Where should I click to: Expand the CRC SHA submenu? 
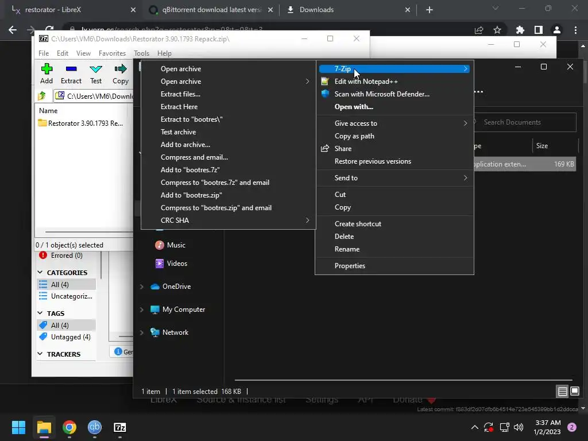click(308, 220)
